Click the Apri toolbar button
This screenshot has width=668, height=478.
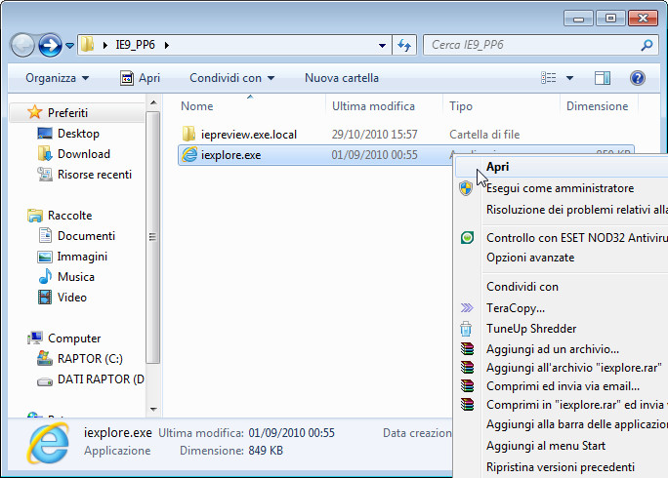pos(141,78)
